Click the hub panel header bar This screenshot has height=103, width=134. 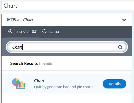(x=67, y=20)
